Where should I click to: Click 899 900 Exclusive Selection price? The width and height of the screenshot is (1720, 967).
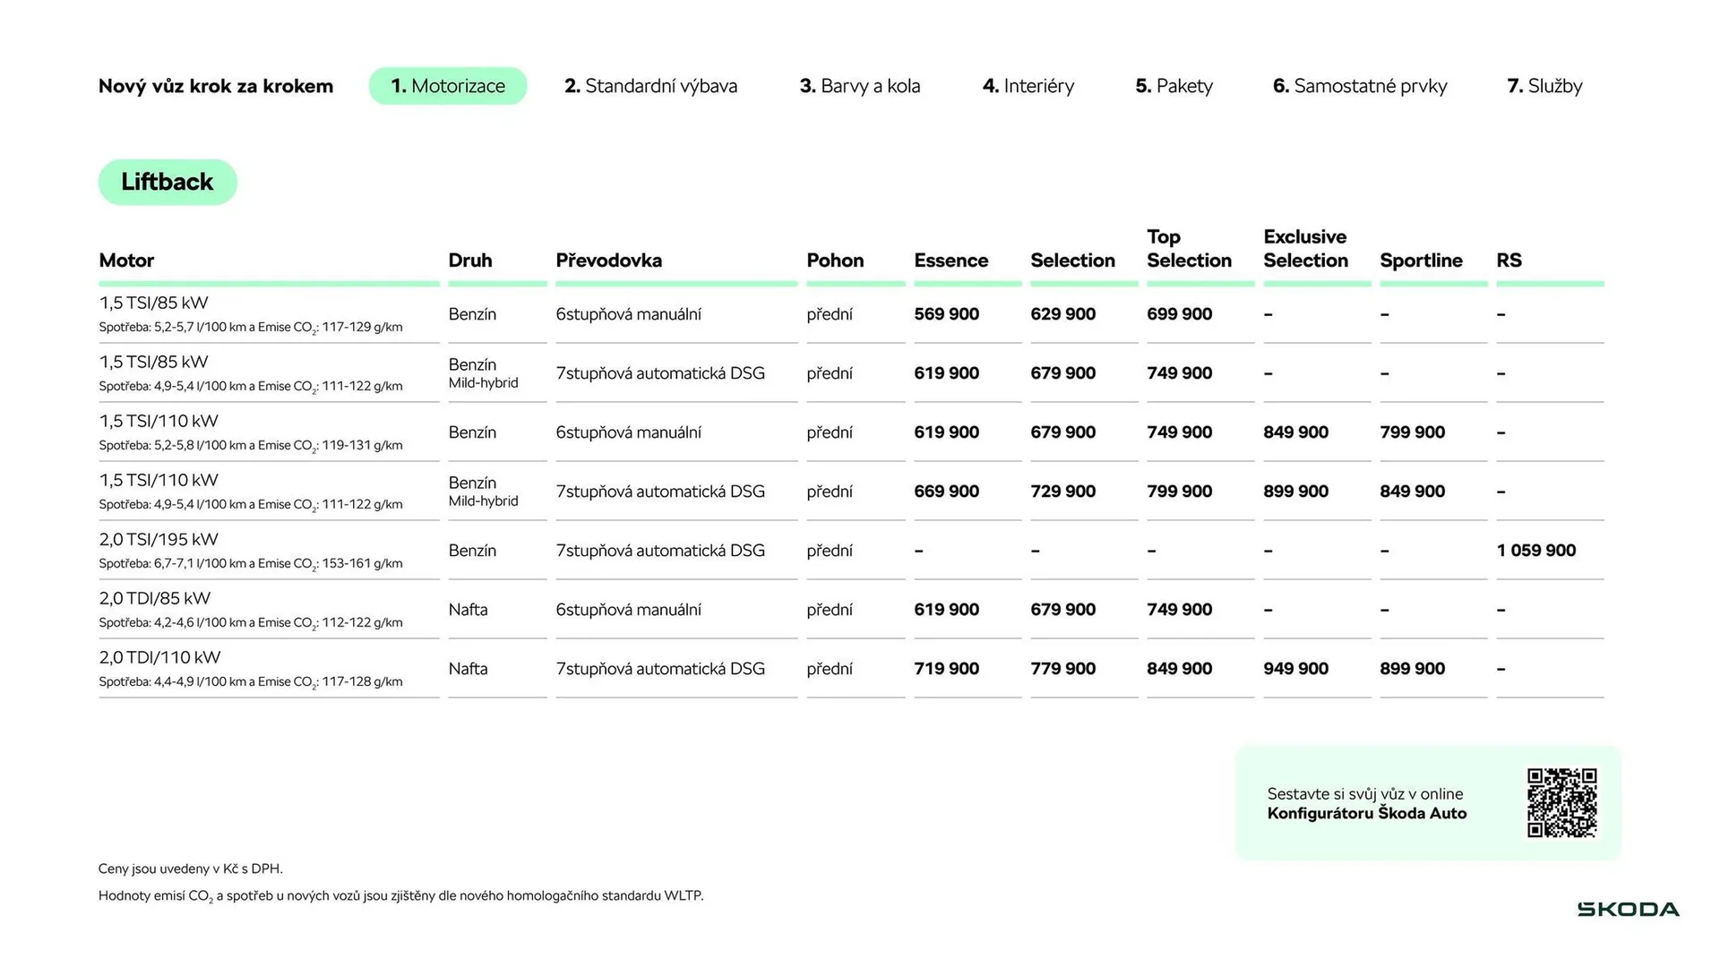(x=1296, y=492)
